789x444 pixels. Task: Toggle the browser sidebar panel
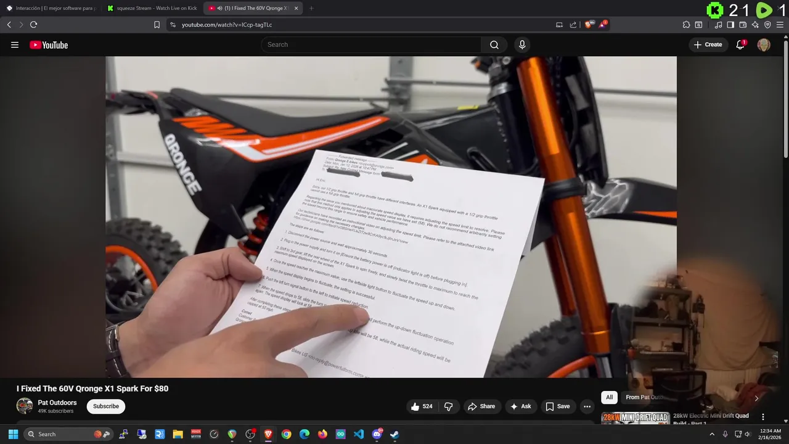pyautogui.click(x=730, y=25)
